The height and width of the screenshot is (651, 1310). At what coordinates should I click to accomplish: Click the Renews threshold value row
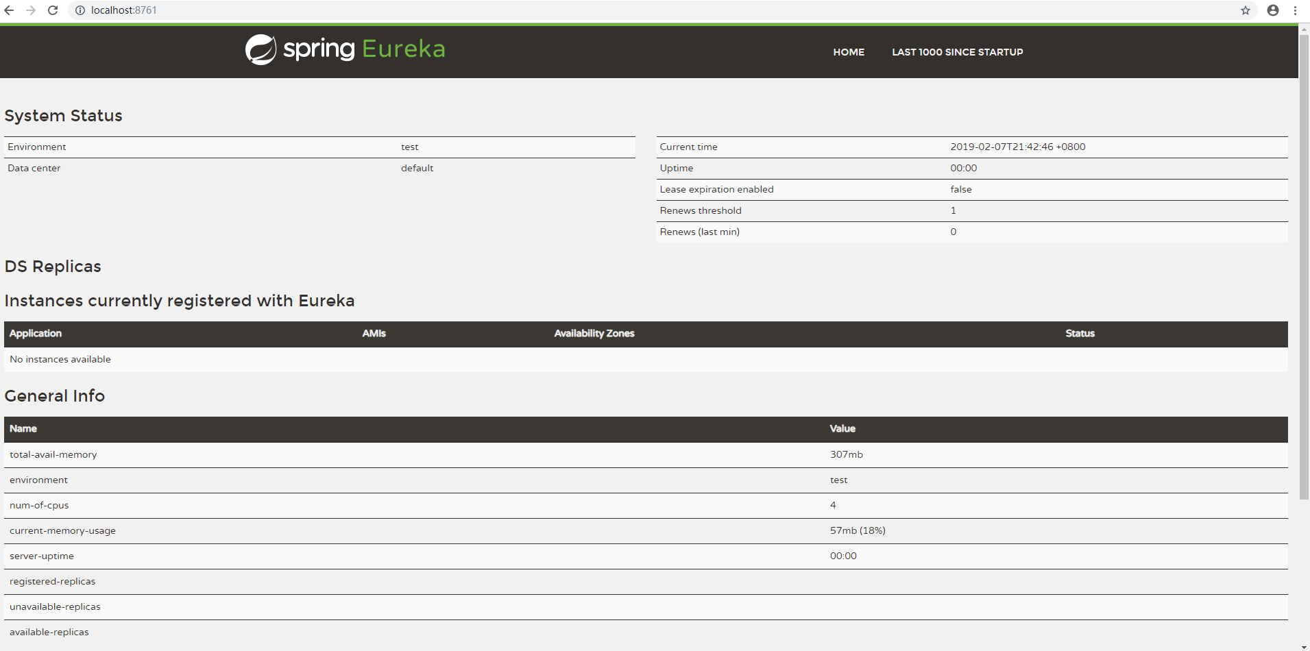tap(953, 210)
